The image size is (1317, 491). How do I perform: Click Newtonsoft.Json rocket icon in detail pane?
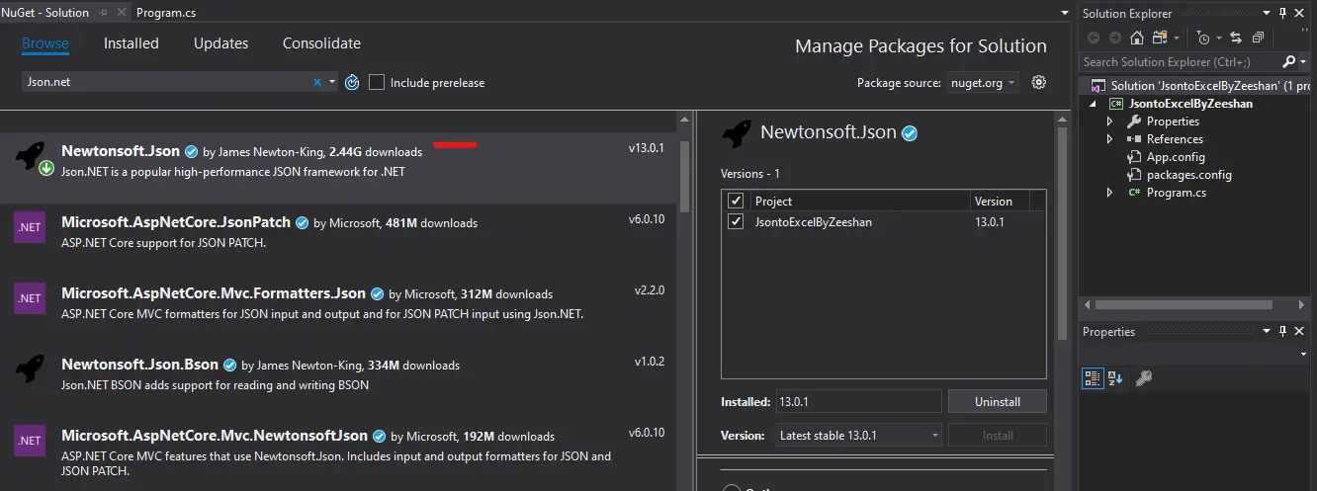coord(736,133)
